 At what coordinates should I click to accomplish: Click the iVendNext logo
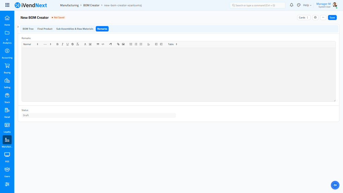(30, 5)
